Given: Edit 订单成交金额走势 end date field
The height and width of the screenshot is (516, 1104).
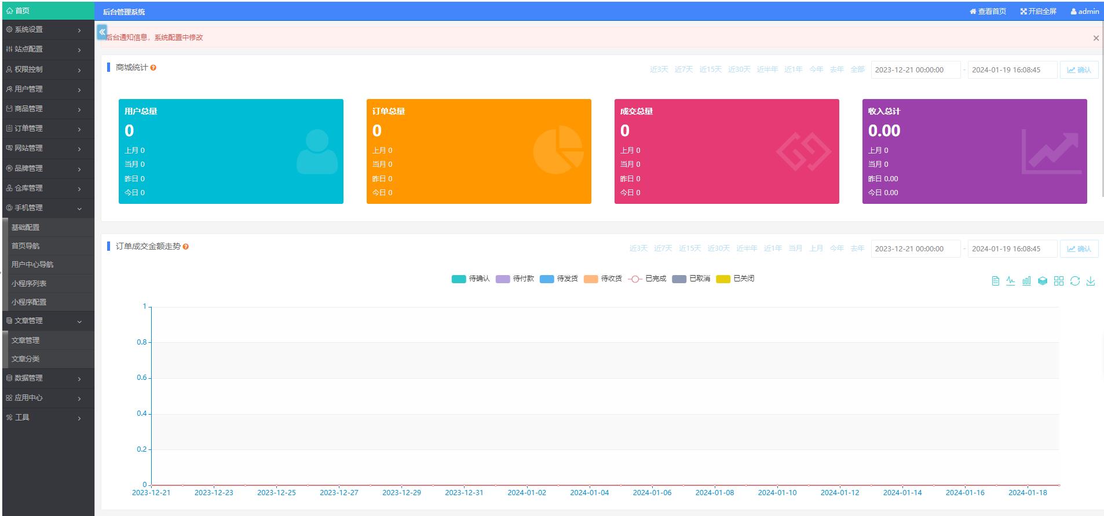Looking at the screenshot, I should [x=1012, y=249].
